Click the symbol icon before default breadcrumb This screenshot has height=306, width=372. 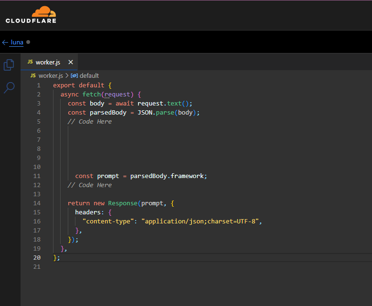tap(74, 76)
